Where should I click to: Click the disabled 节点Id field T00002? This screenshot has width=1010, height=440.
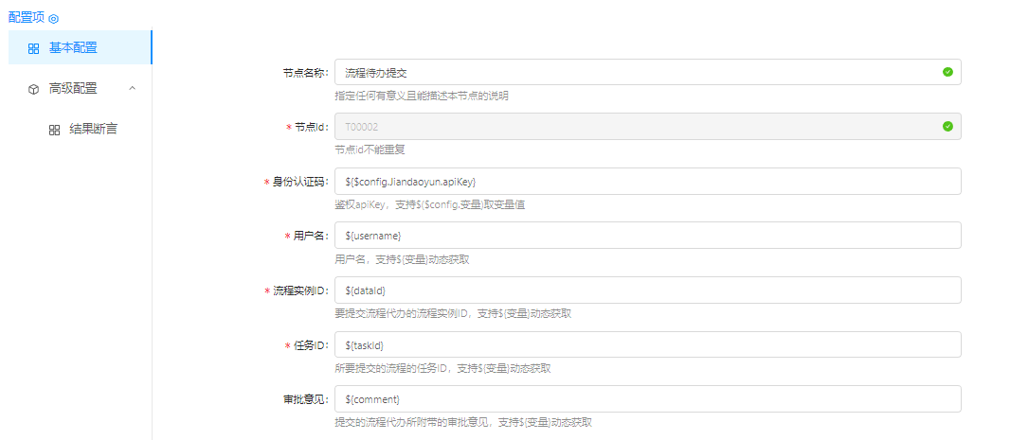pyautogui.click(x=635, y=127)
